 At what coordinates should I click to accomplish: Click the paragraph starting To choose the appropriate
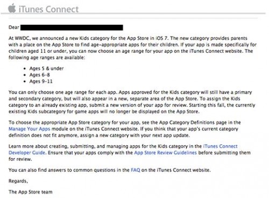[x=125, y=129]
